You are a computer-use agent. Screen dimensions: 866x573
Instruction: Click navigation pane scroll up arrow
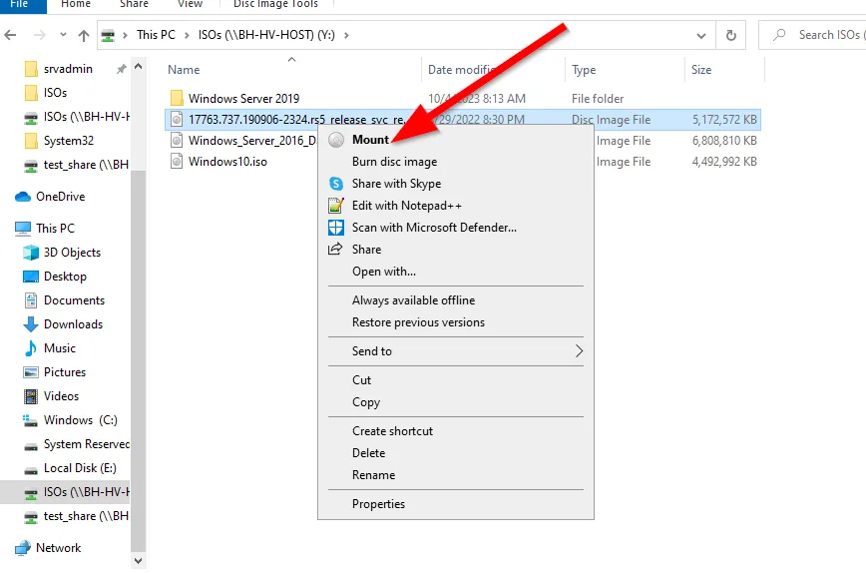pyautogui.click(x=138, y=66)
